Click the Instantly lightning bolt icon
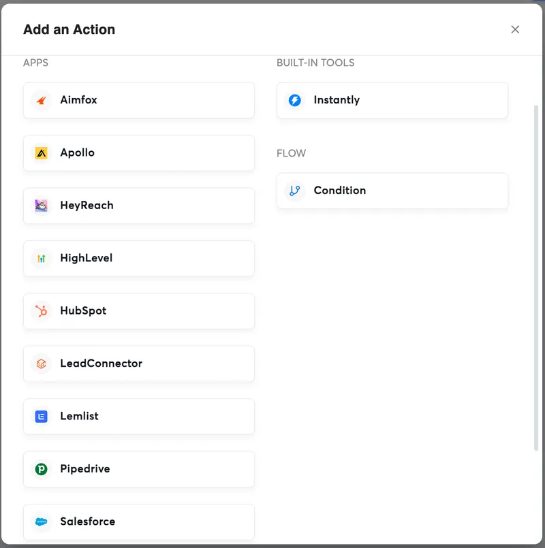The height and width of the screenshot is (548, 545). [295, 101]
